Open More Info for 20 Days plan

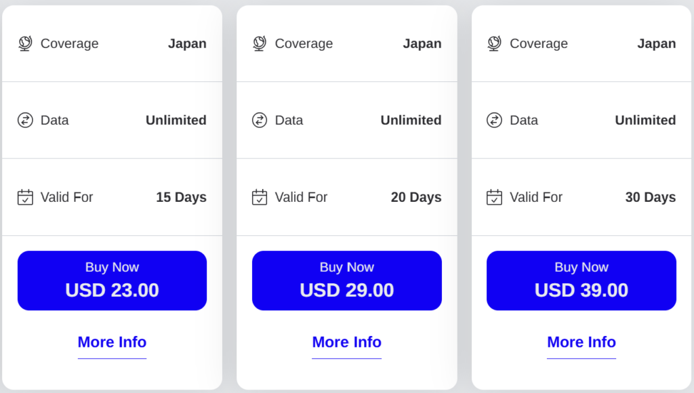(347, 342)
